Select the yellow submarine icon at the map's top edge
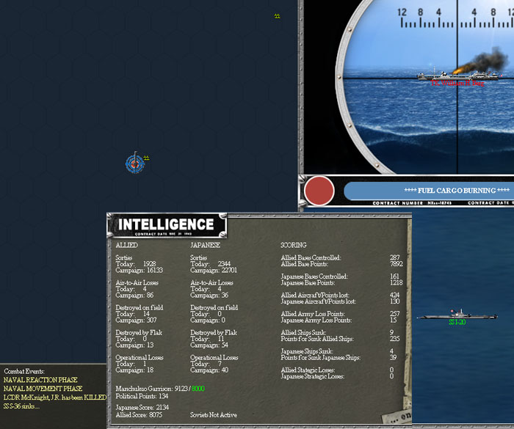Image resolution: width=514 pixels, height=429 pixels. coord(277,16)
